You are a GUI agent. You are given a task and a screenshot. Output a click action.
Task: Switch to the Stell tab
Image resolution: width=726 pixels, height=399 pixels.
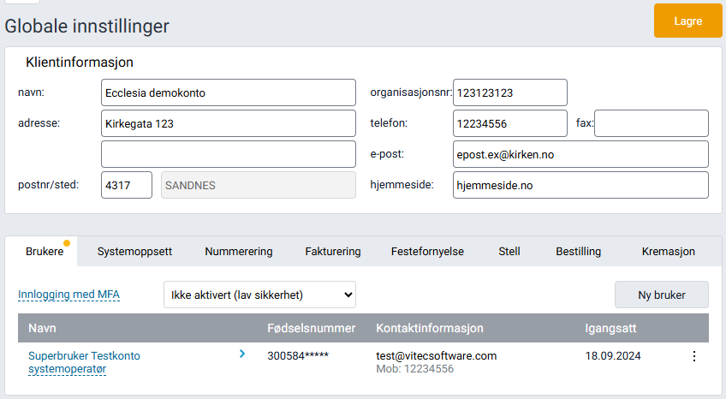[509, 252]
